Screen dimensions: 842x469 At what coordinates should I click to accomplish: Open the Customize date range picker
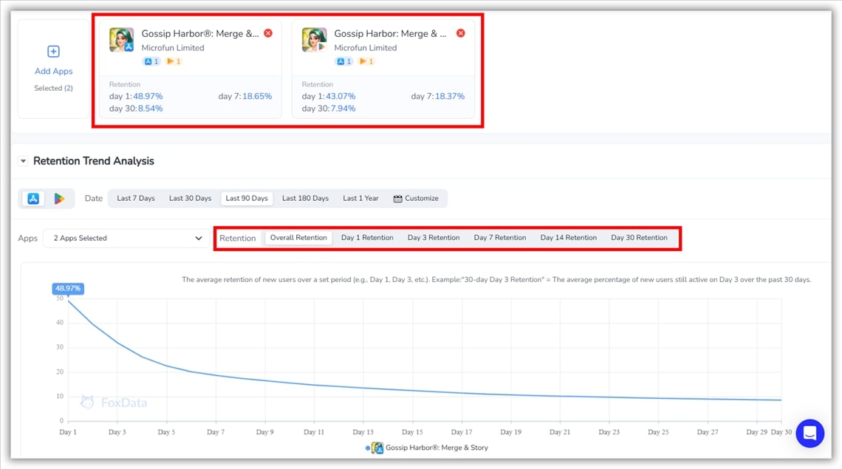(x=416, y=199)
